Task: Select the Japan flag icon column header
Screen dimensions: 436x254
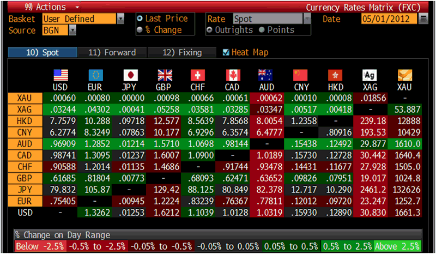Action: 130,75
